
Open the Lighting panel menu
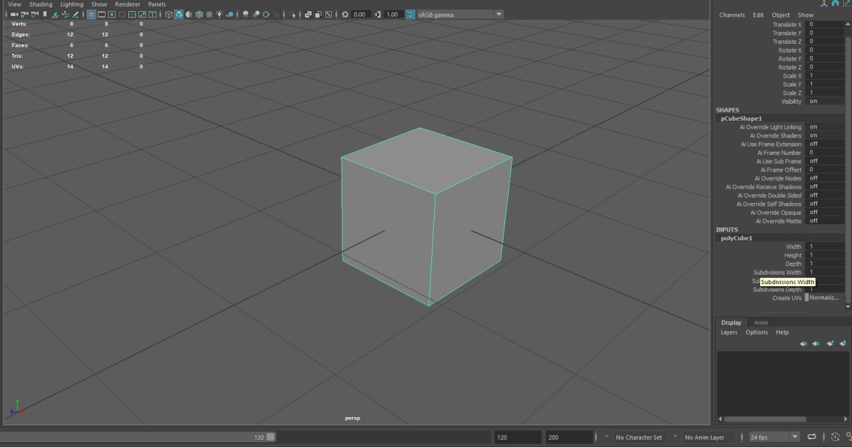(72, 4)
